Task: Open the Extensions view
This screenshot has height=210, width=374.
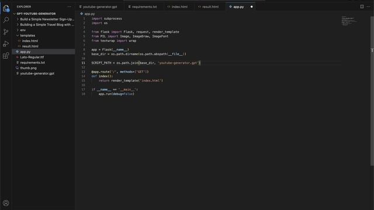Action: (6, 56)
